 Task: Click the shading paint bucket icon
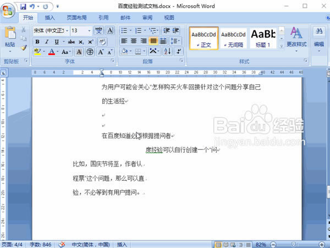[124, 51]
